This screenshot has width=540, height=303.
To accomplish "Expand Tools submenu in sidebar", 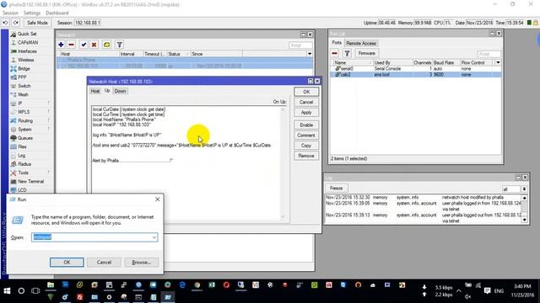I will (x=23, y=173).
